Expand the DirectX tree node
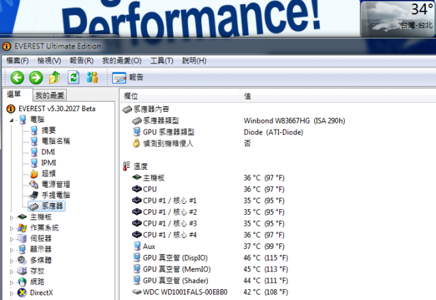This screenshot has height=300, width=436. [x=12, y=293]
